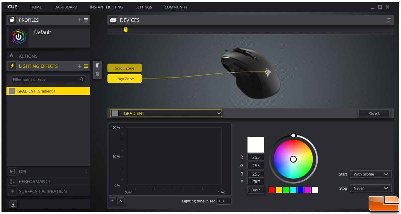Click the lightning bolt Lighting Effects icon
The width and height of the screenshot is (401, 214).
point(12,66)
